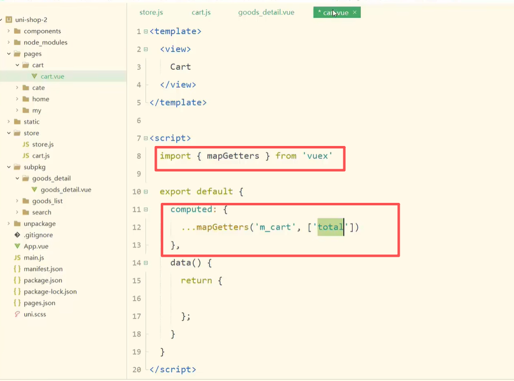Image resolution: width=514 pixels, height=381 pixels.
Task: Click the 'm_cart' string on line 12
Action: coord(275,227)
